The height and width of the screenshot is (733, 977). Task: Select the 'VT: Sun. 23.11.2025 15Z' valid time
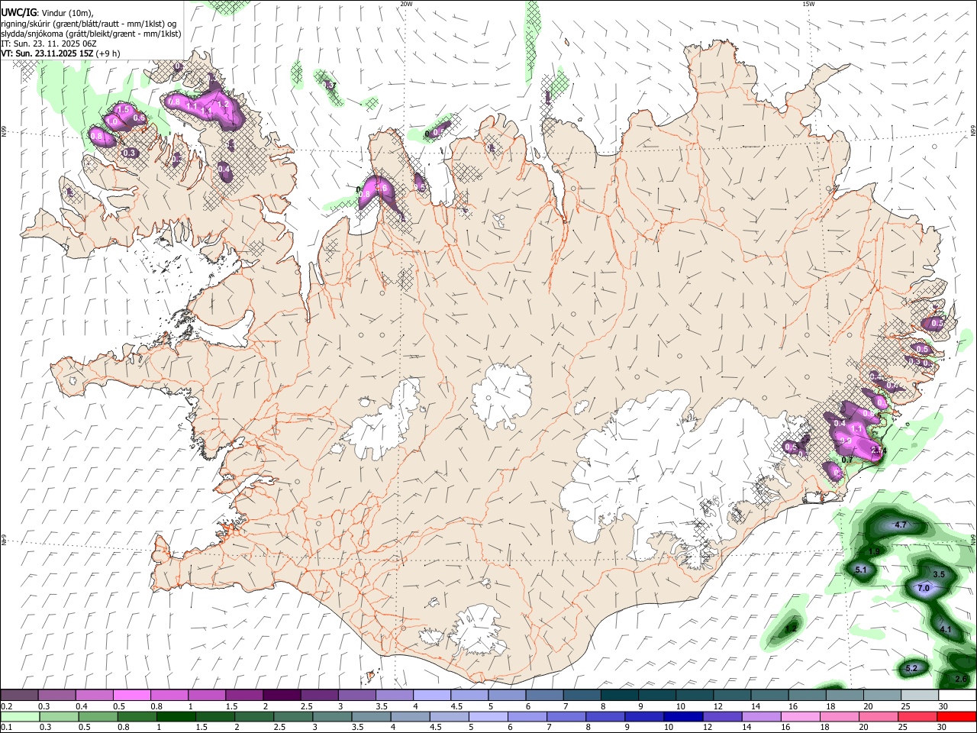(47, 53)
